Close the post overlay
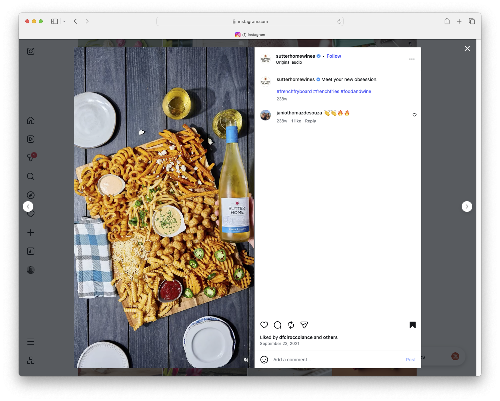This screenshot has width=500, height=401. (467, 48)
